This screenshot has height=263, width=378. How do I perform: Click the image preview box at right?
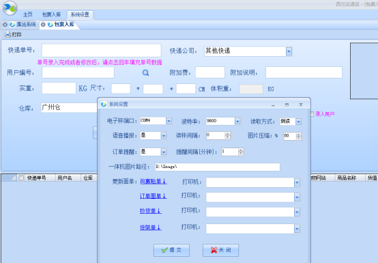(364, 71)
